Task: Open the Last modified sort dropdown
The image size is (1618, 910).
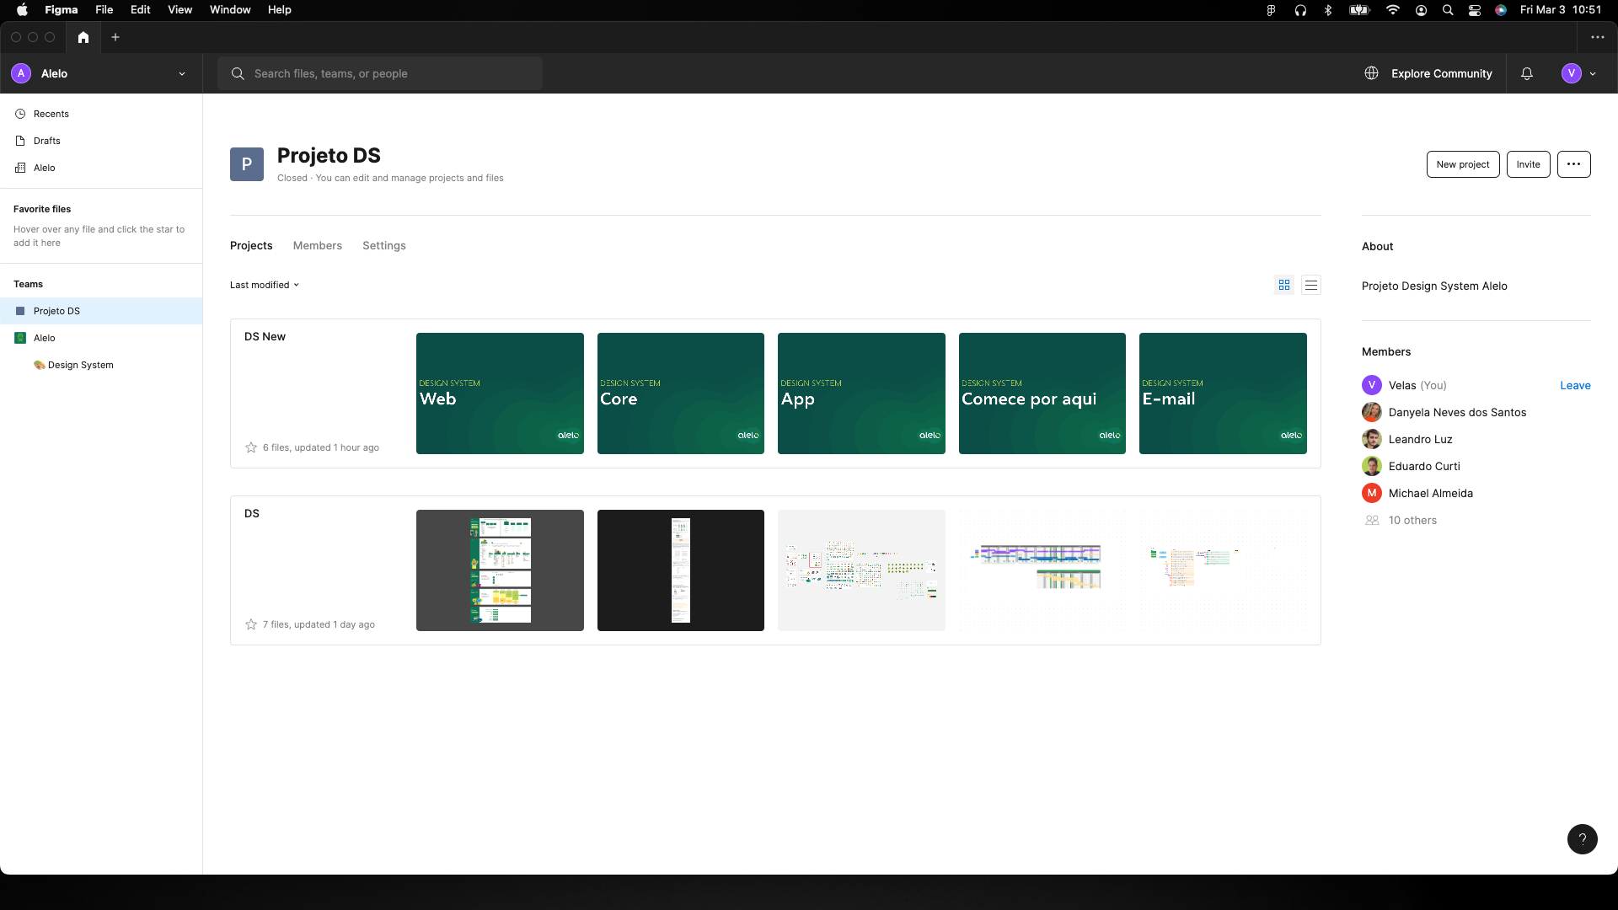Action: click(265, 285)
